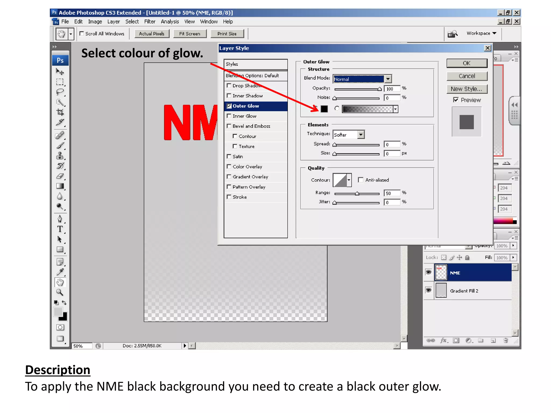The width and height of the screenshot is (551, 413).
Task: Open the Image menu
Action: [95, 22]
